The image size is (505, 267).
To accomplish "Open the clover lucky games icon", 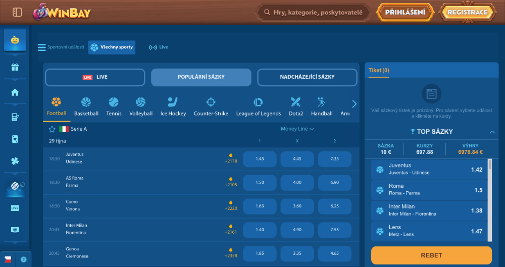I will (x=15, y=162).
